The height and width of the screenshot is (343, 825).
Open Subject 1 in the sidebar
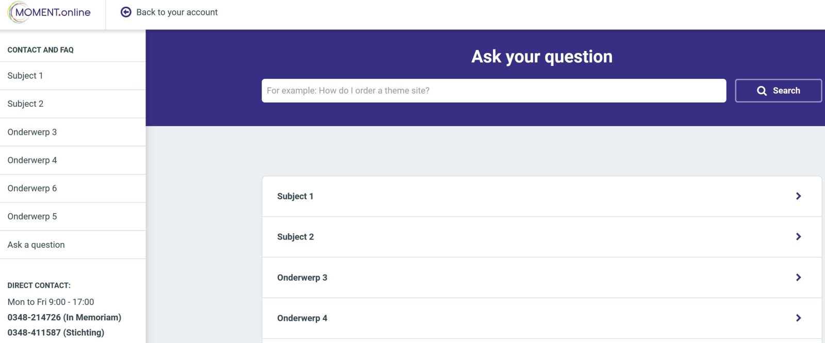point(25,76)
